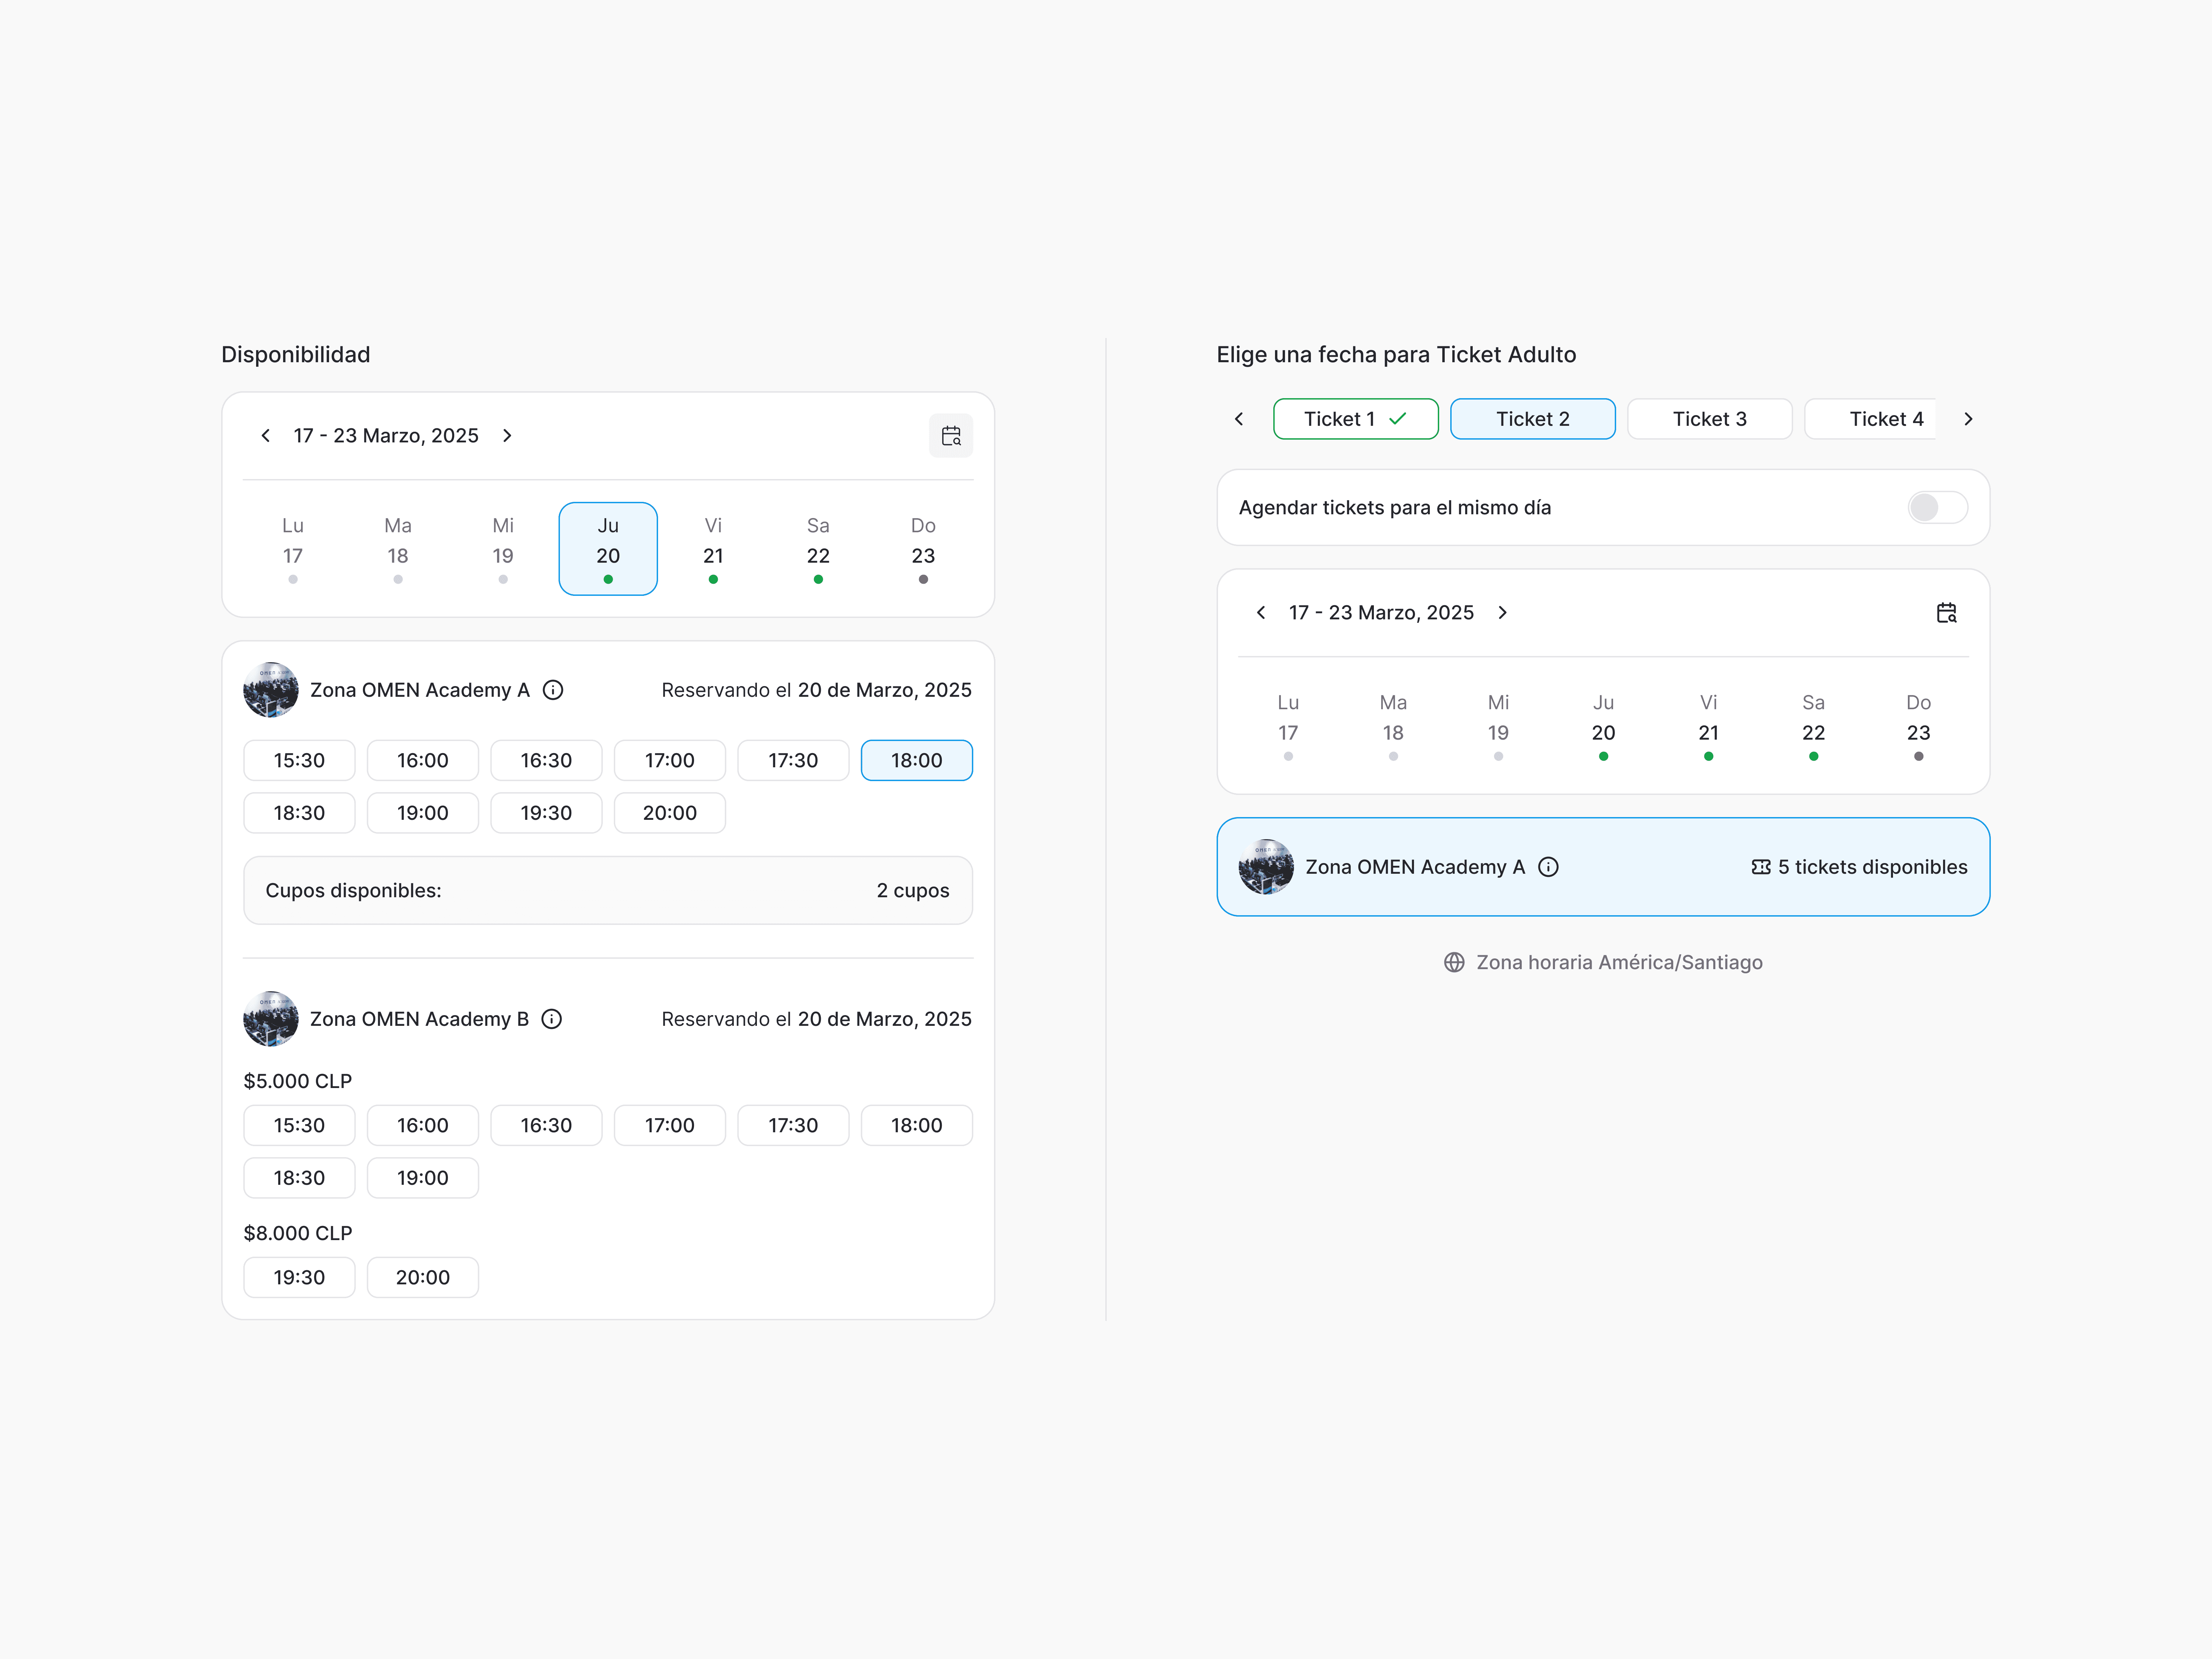This screenshot has width=2212, height=1659.
Task: Show more ticket tabs to the right
Action: point(1968,419)
